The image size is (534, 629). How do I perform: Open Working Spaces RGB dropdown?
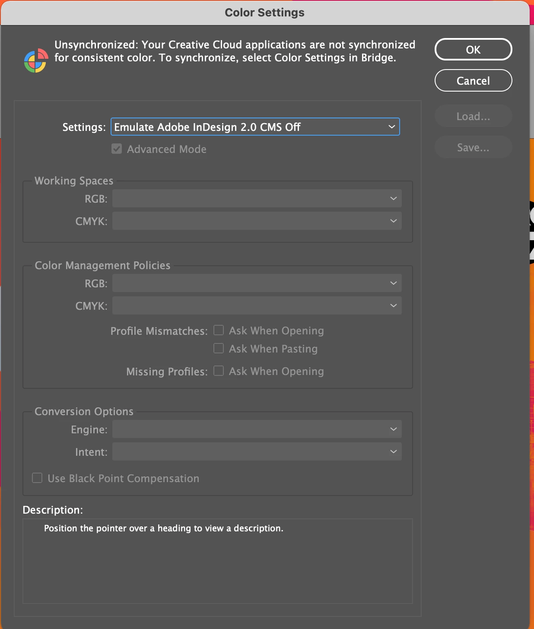(x=257, y=199)
